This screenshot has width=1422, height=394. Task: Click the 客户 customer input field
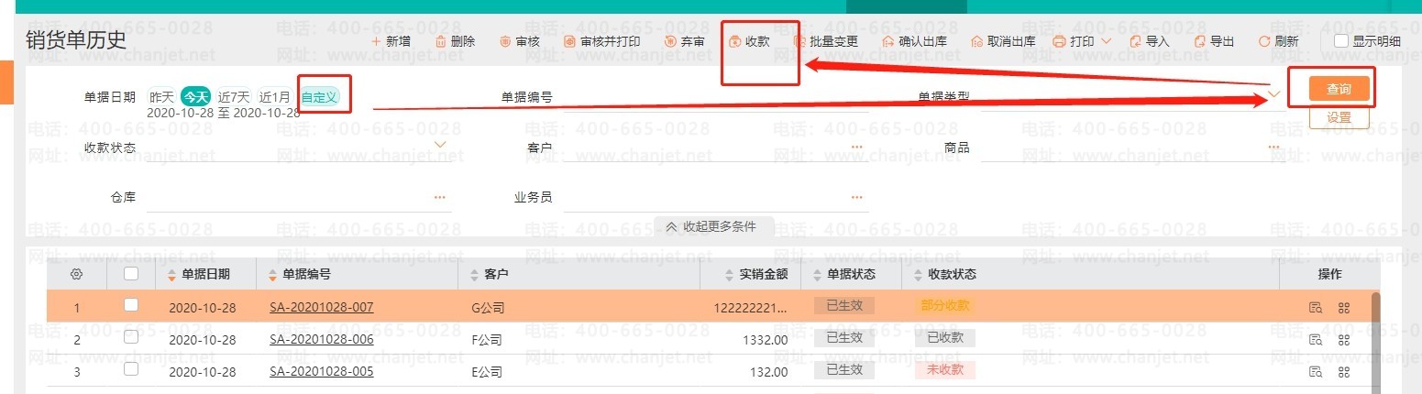pyautogui.click(x=717, y=147)
